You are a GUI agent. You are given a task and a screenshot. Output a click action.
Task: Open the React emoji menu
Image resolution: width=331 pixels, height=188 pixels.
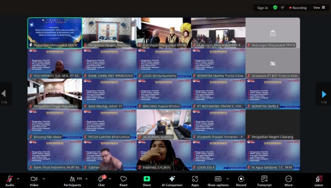[x=123, y=180]
